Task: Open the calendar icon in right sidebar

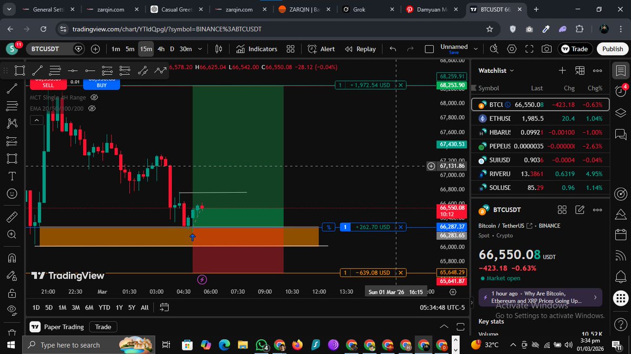Action: [x=620, y=235]
